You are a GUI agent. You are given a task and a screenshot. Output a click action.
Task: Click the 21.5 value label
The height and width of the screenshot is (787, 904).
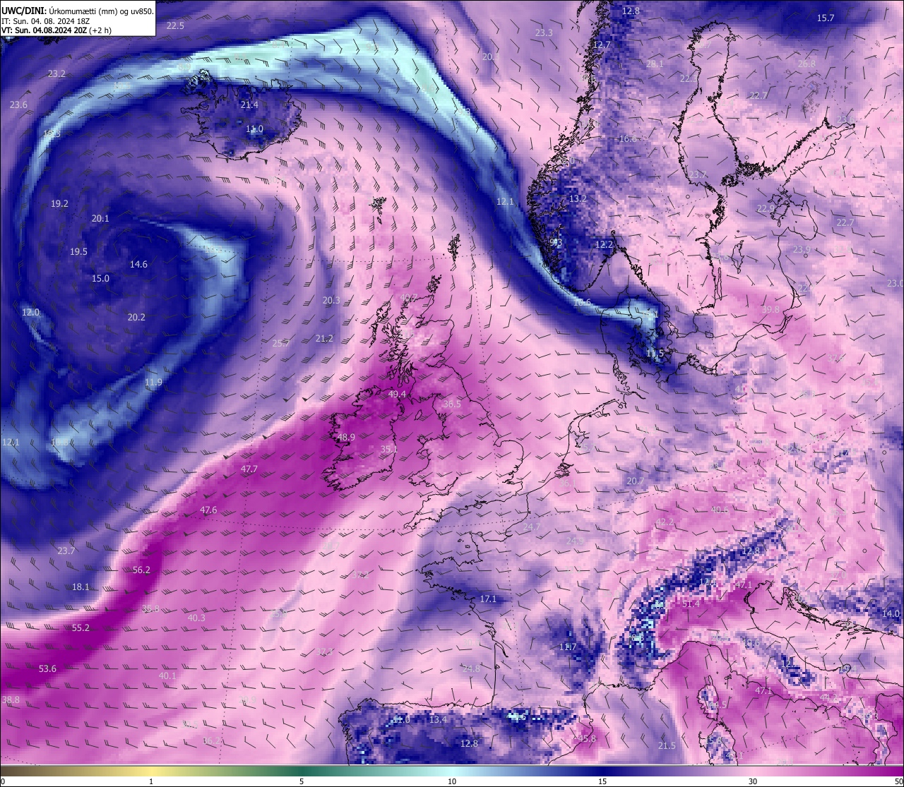(667, 745)
